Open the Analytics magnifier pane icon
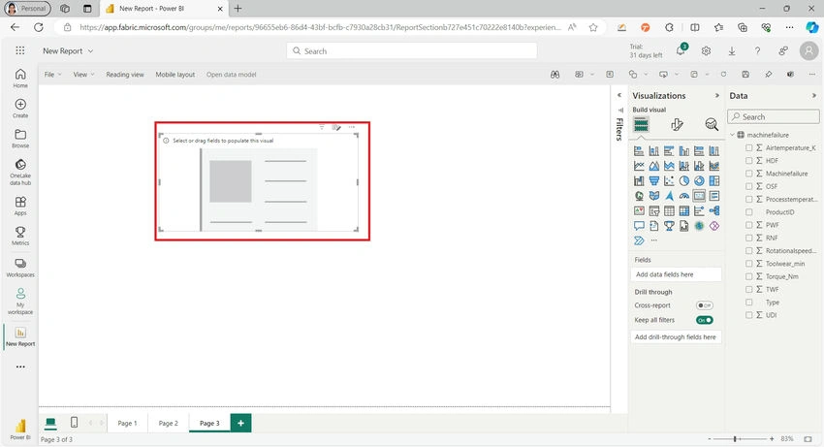This screenshot has height=447, width=824. point(712,125)
